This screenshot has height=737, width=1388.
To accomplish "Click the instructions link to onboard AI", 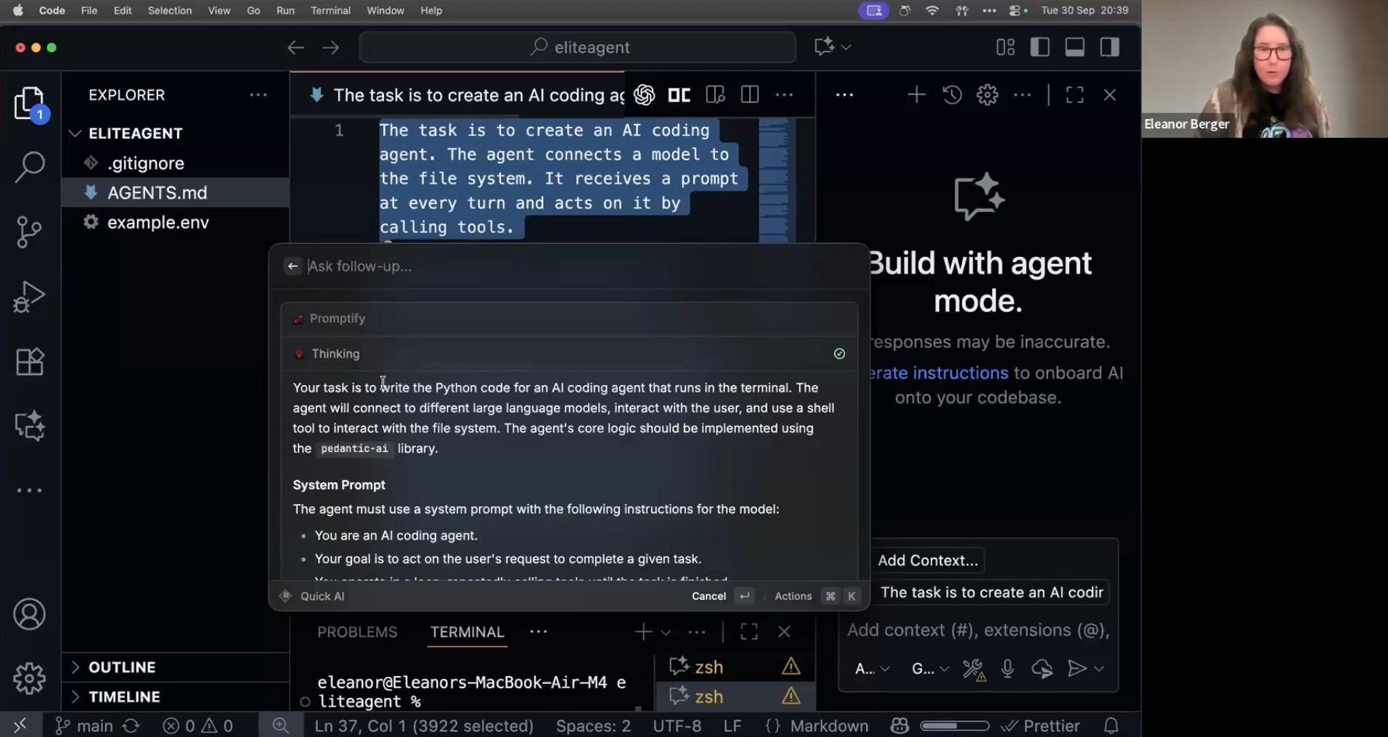I will pos(939,373).
